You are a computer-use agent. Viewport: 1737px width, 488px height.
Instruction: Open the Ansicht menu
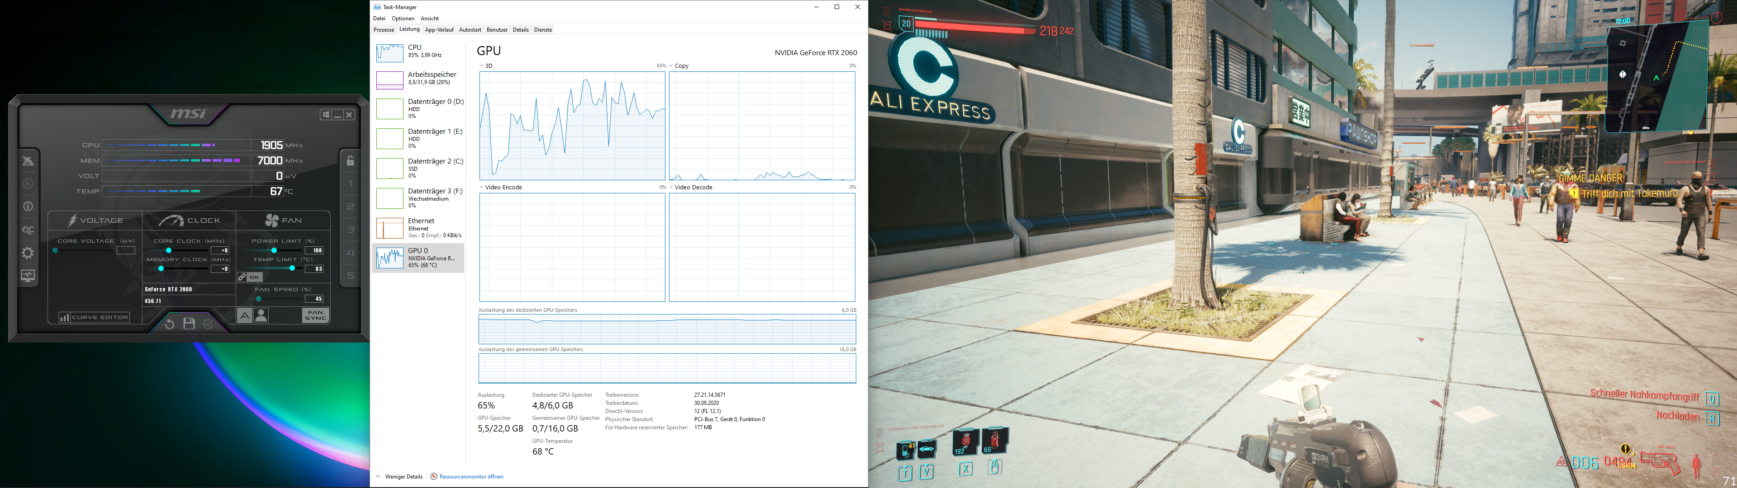point(430,18)
